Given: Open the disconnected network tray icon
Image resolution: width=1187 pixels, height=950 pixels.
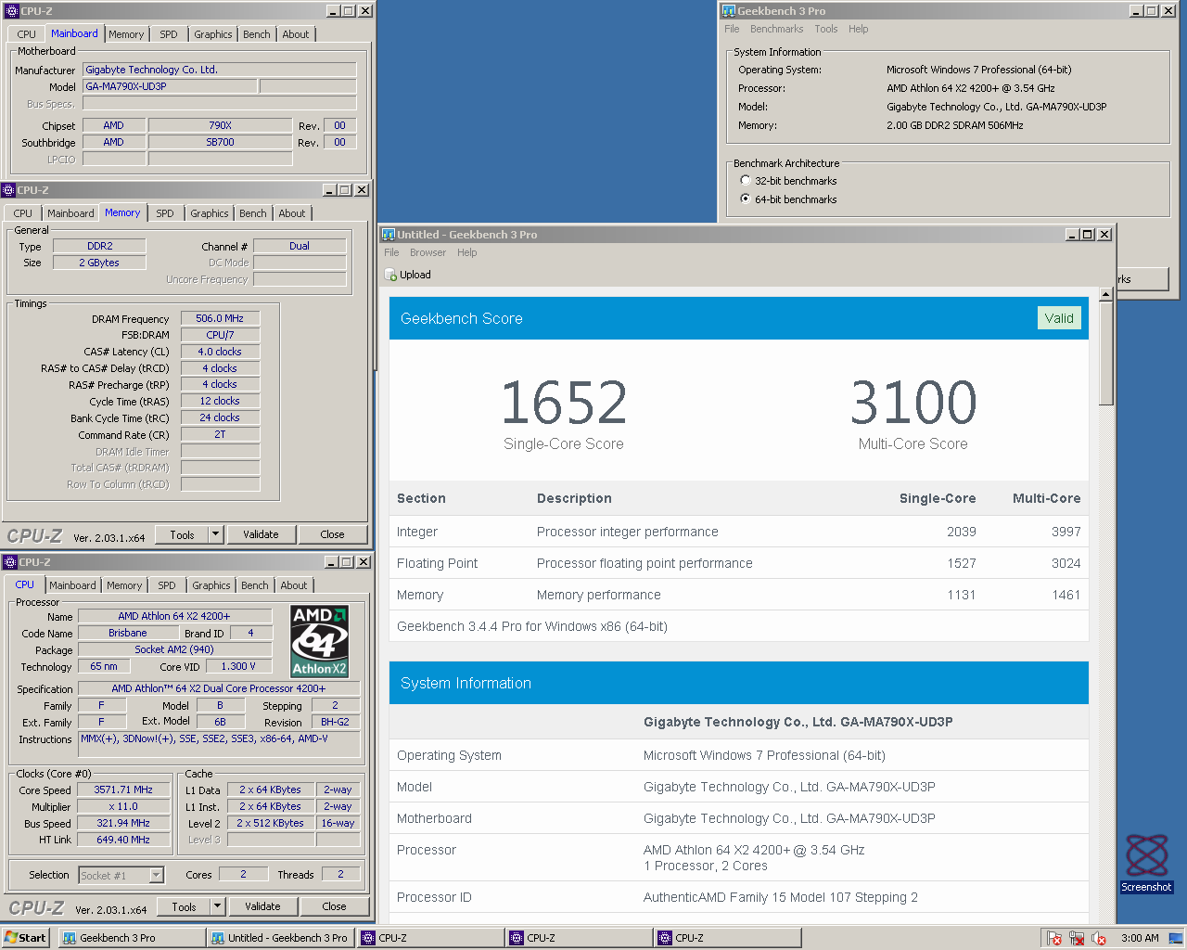Looking at the screenshot, I should [1077, 938].
